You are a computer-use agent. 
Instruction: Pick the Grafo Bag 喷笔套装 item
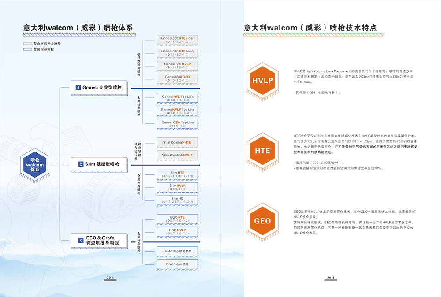click(x=177, y=251)
